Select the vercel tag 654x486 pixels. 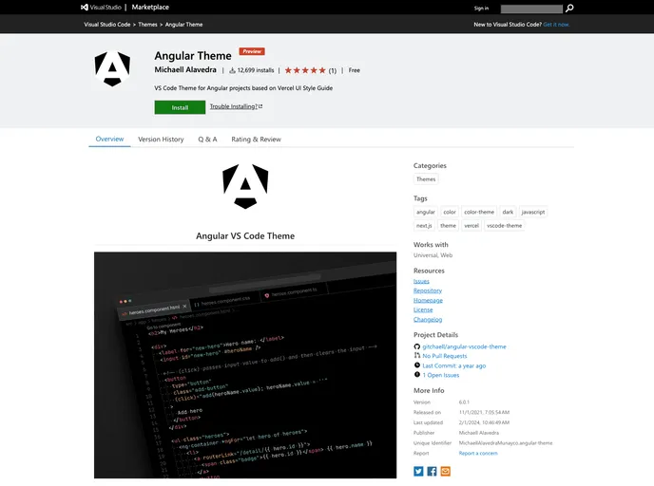pos(471,225)
